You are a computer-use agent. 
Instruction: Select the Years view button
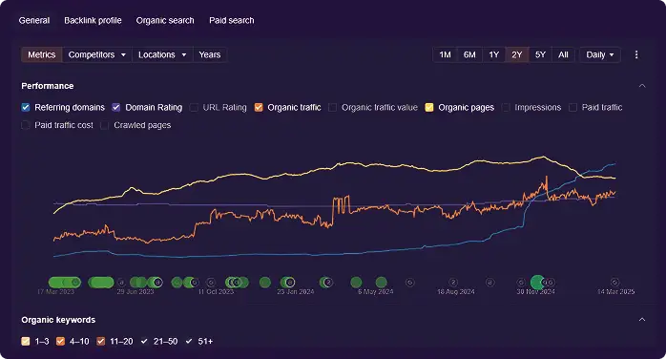click(x=209, y=54)
